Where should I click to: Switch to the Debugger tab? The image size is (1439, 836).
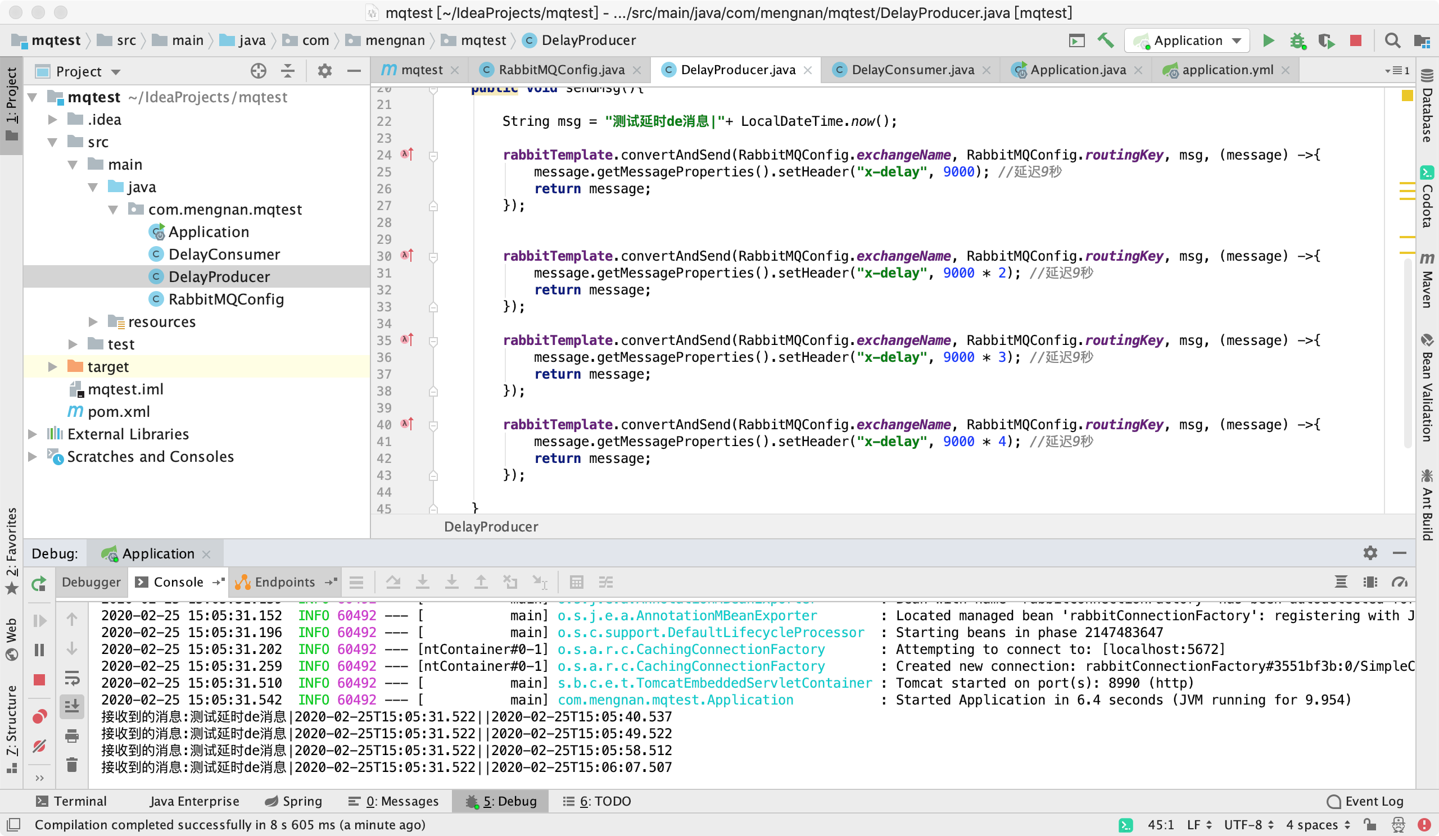coord(91,582)
